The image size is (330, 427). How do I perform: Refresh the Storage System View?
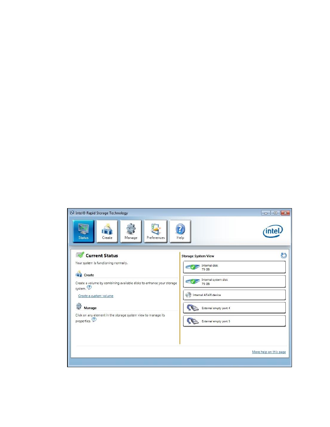click(x=284, y=256)
